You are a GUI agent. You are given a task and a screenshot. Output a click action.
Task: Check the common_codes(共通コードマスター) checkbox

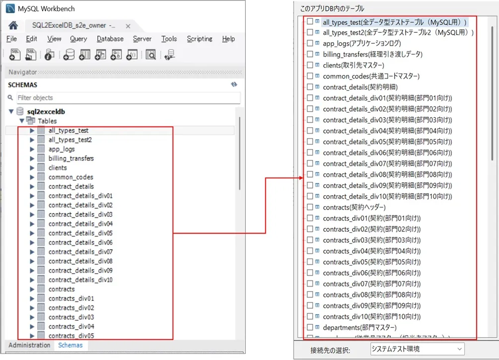(x=310, y=76)
